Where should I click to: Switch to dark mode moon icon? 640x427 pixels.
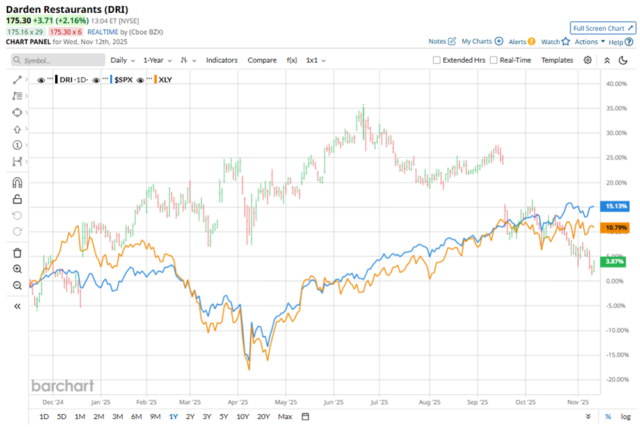coord(623,60)
